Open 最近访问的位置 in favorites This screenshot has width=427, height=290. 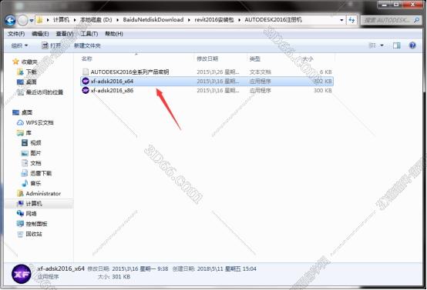[x=45, y=92]
